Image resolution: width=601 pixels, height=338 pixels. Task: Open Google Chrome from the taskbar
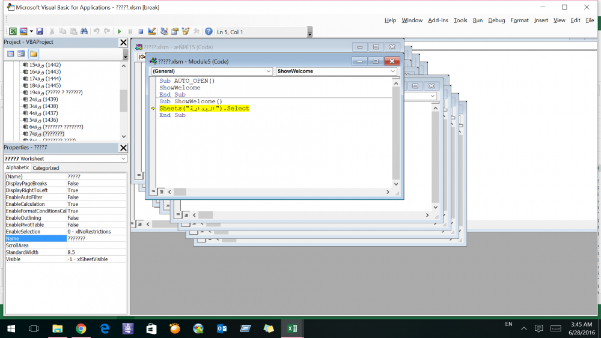[81, 328]
